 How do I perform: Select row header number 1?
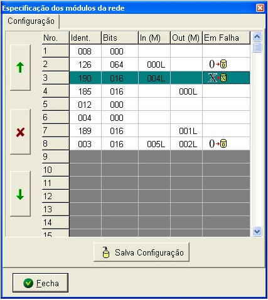(x=55, y=51)
